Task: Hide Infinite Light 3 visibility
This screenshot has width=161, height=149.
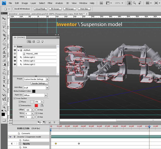Action: [15, 64]
